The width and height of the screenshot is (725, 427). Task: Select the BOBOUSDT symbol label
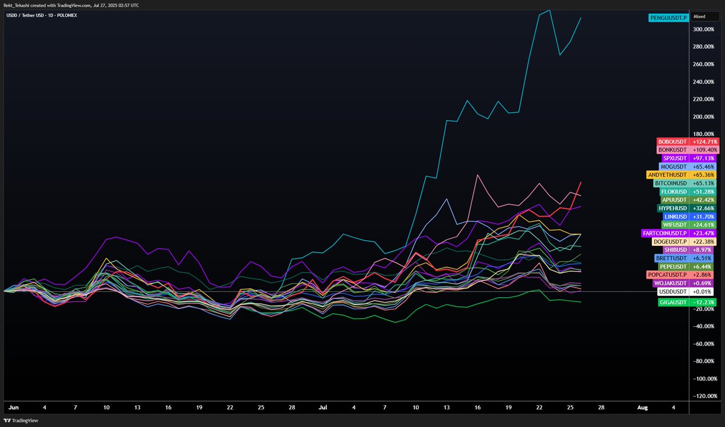[672, 141]
